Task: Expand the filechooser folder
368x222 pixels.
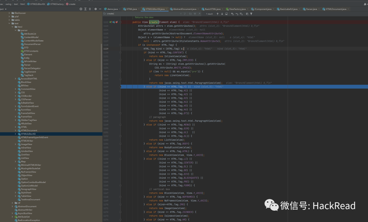Action: click(x=9, y=13)
